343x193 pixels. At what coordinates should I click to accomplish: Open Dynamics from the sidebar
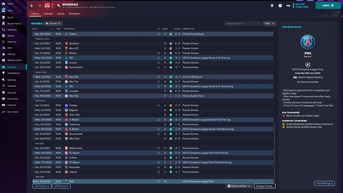12,30
